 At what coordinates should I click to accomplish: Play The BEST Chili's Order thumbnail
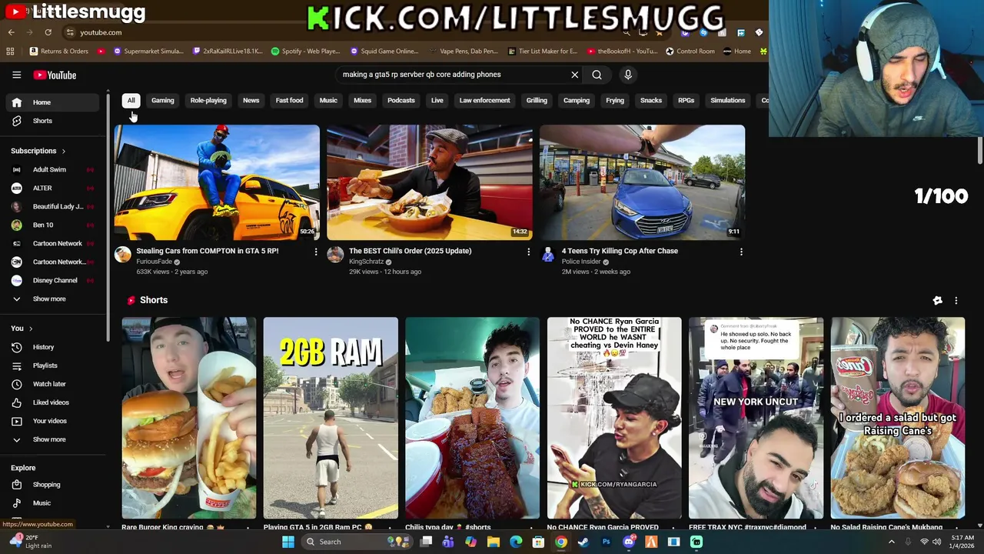pyautogui.click(x=430, y=182)
